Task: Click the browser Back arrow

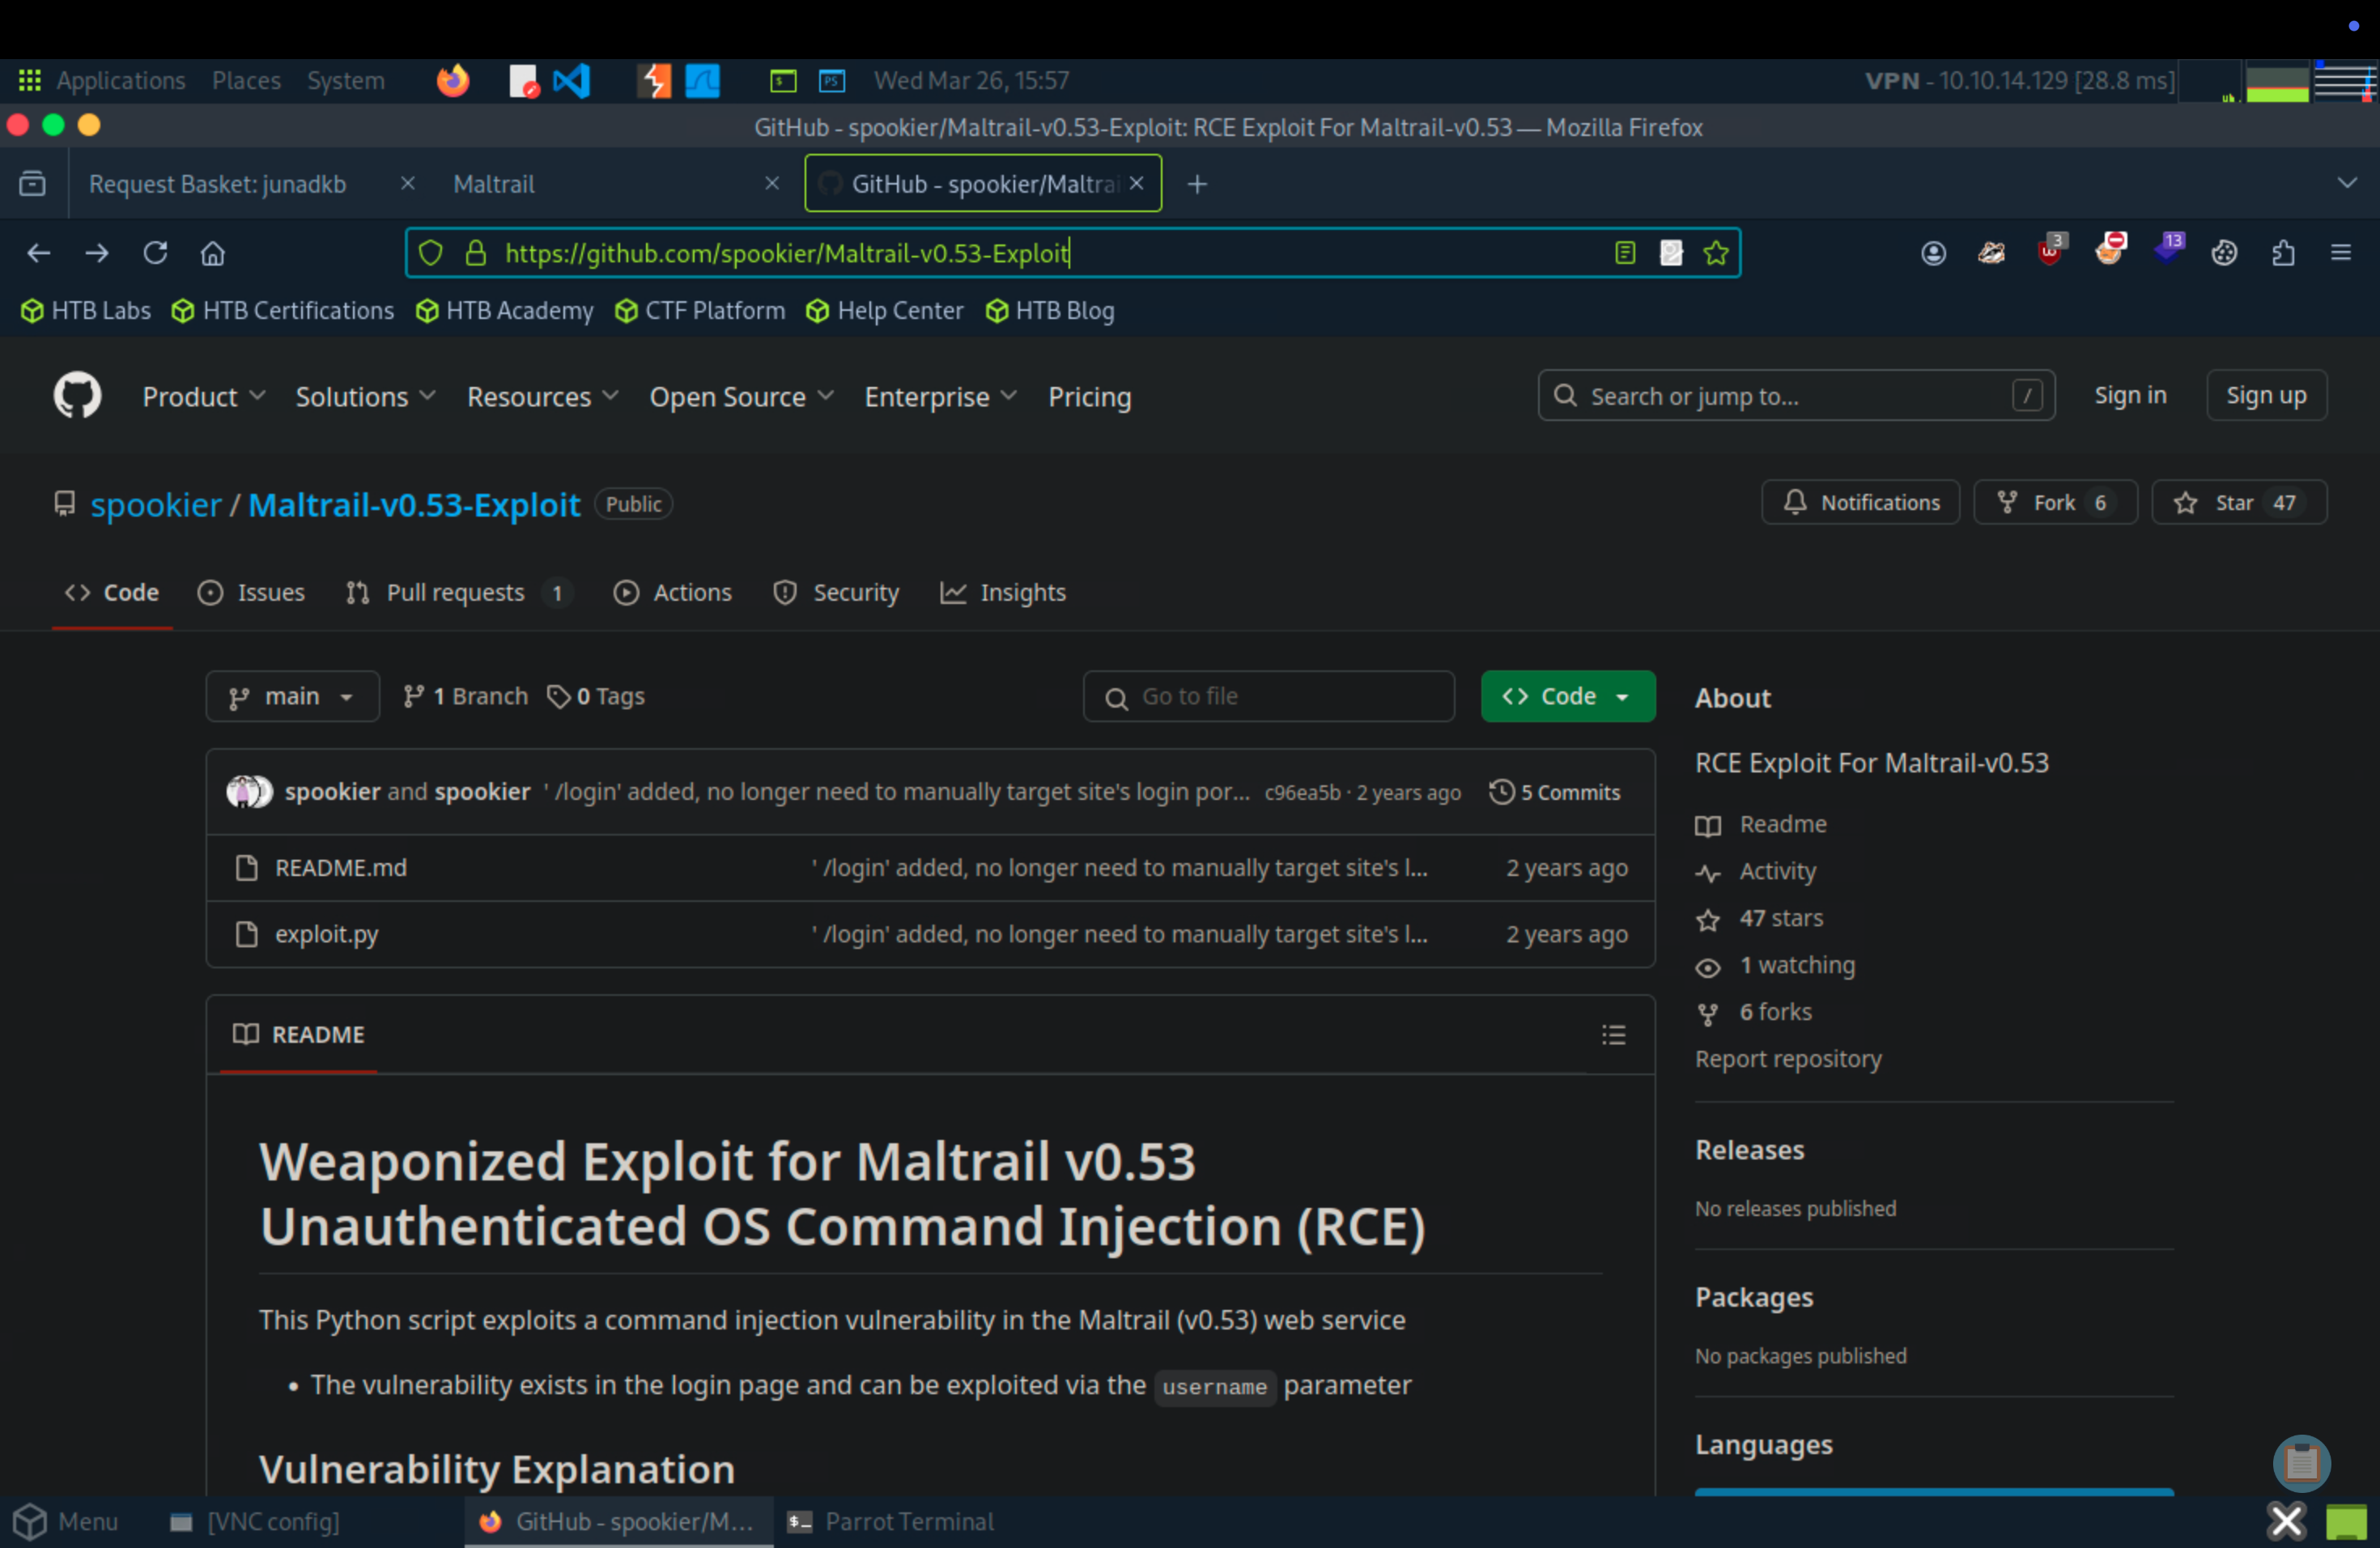Action: click(x=38, y=253)
